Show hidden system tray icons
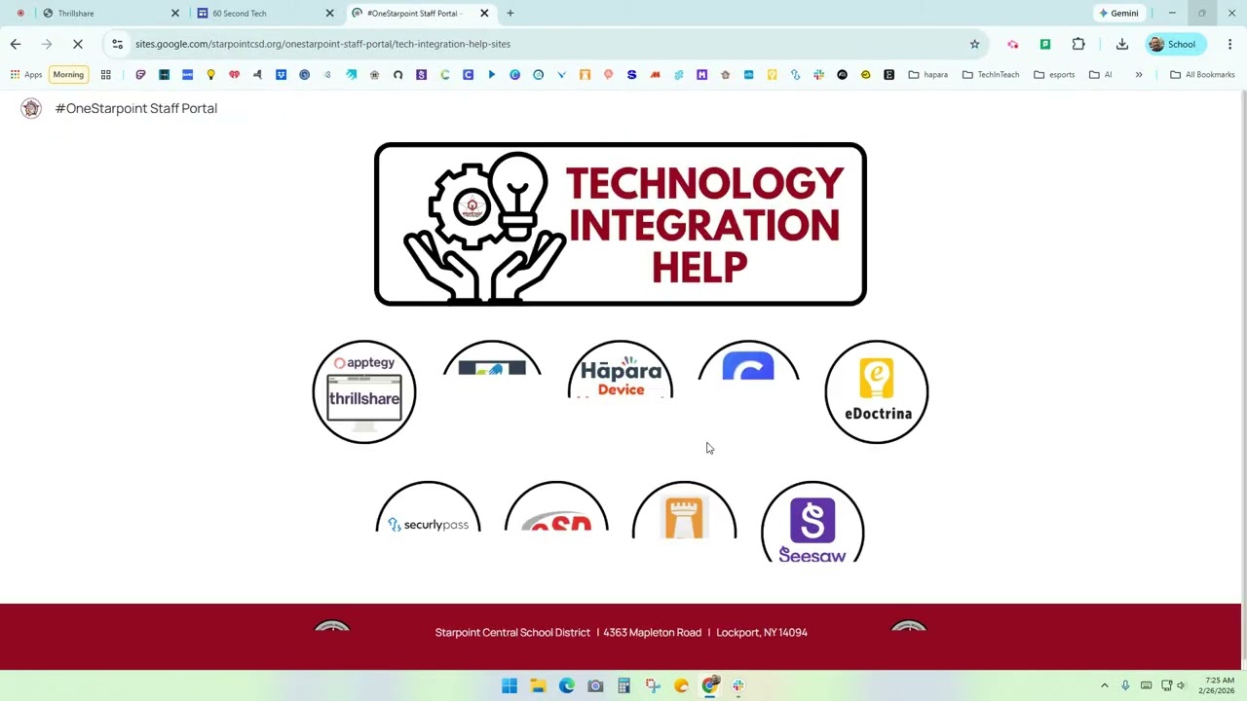The image size is (1247, 701). click(1105, 685)
